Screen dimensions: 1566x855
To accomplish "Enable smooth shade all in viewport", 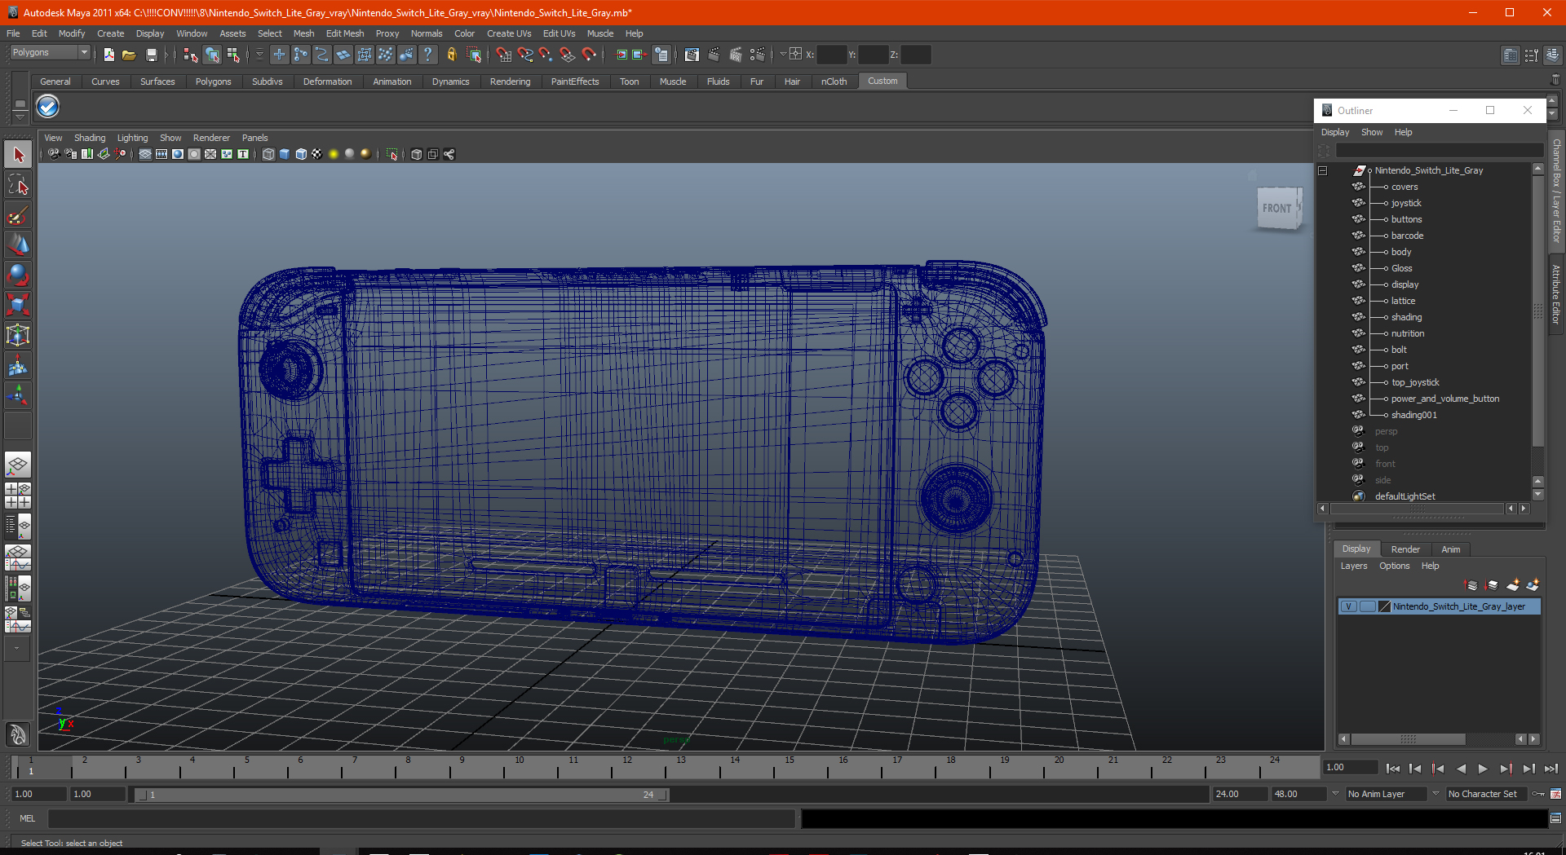I will pyautogui.click(x=285, y=154).
